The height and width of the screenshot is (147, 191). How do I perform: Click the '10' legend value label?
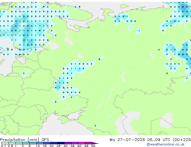38,146
